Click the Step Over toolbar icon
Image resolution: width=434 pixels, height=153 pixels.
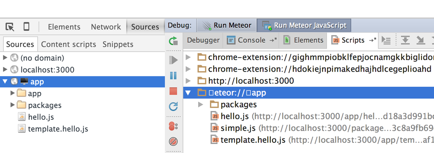405,40
